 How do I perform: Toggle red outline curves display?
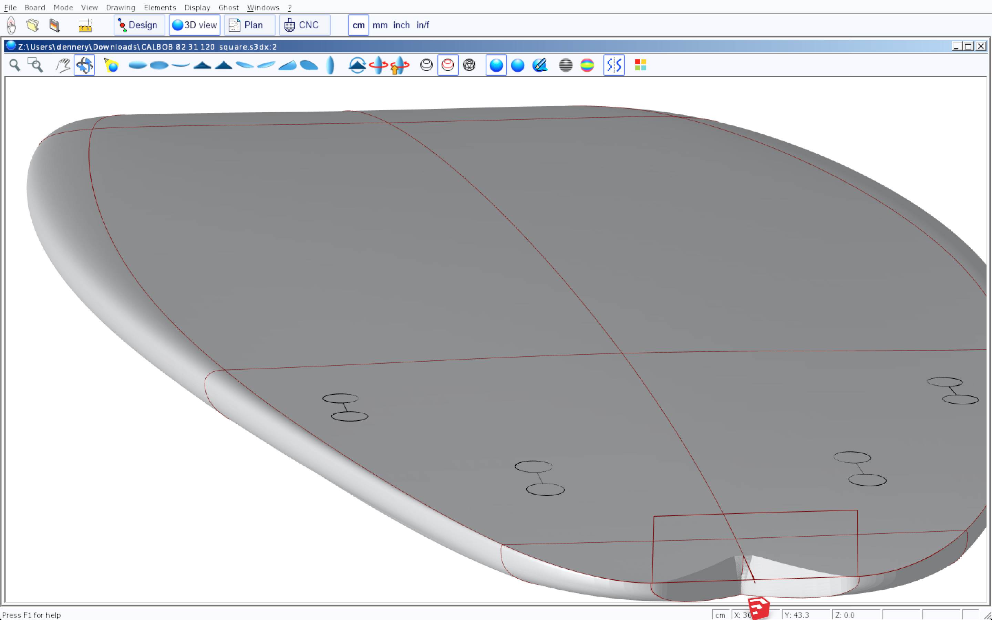click(x=448, y=65)
